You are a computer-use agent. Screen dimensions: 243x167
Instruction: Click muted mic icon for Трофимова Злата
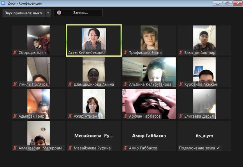click(125, 52)
